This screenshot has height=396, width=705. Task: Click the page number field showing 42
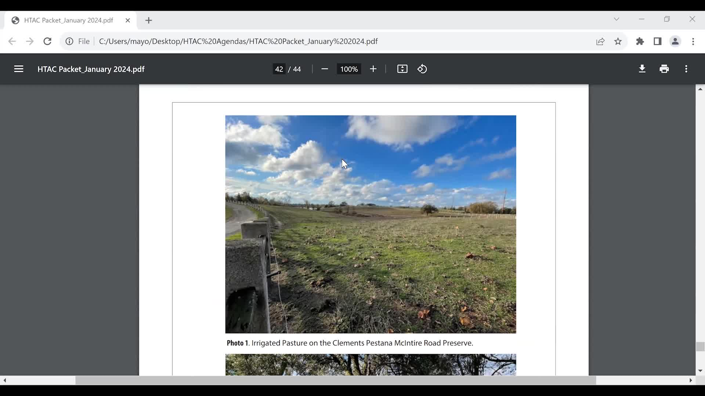click(279, 69)
